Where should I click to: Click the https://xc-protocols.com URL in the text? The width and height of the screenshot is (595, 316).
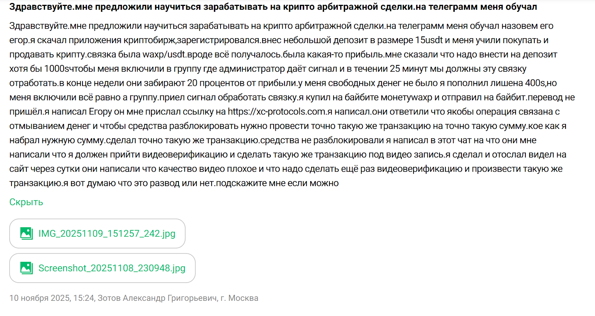(277, 112)
